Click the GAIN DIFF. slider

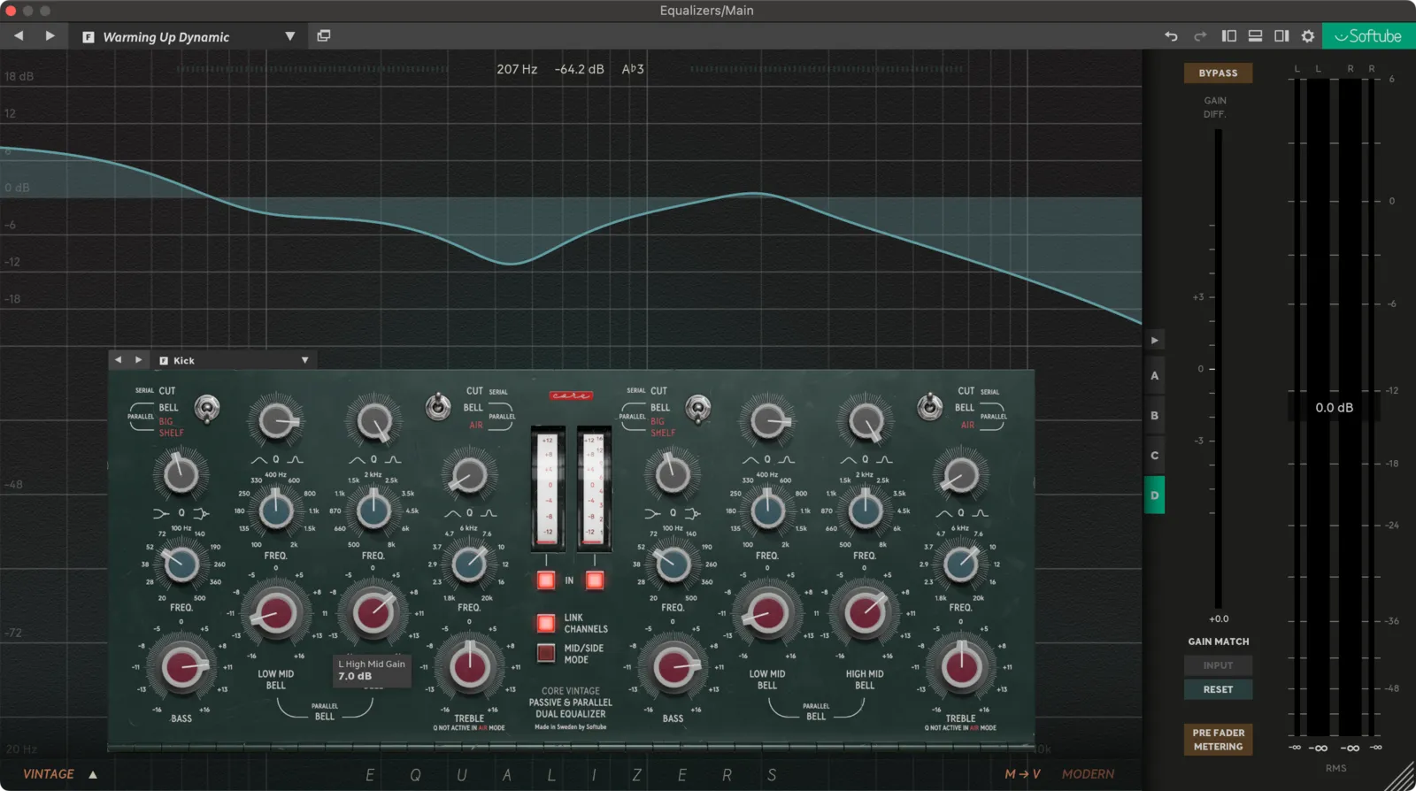pyautogui.click(x=1218, y=368)
